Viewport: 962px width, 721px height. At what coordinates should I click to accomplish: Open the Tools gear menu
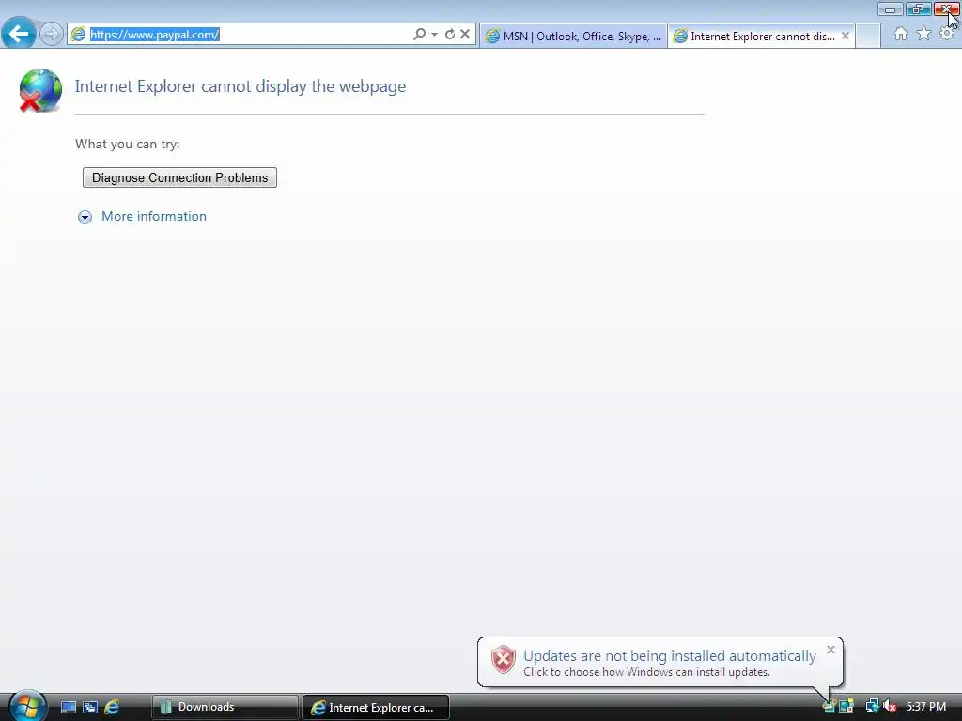click(x=947, y=34)
